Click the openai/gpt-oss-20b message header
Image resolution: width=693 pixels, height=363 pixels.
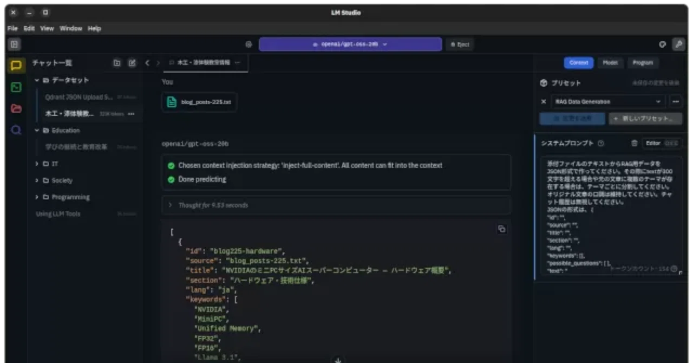point(195,144)
